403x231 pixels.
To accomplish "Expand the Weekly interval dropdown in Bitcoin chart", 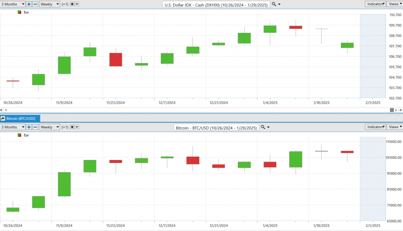I will point(50,127).
